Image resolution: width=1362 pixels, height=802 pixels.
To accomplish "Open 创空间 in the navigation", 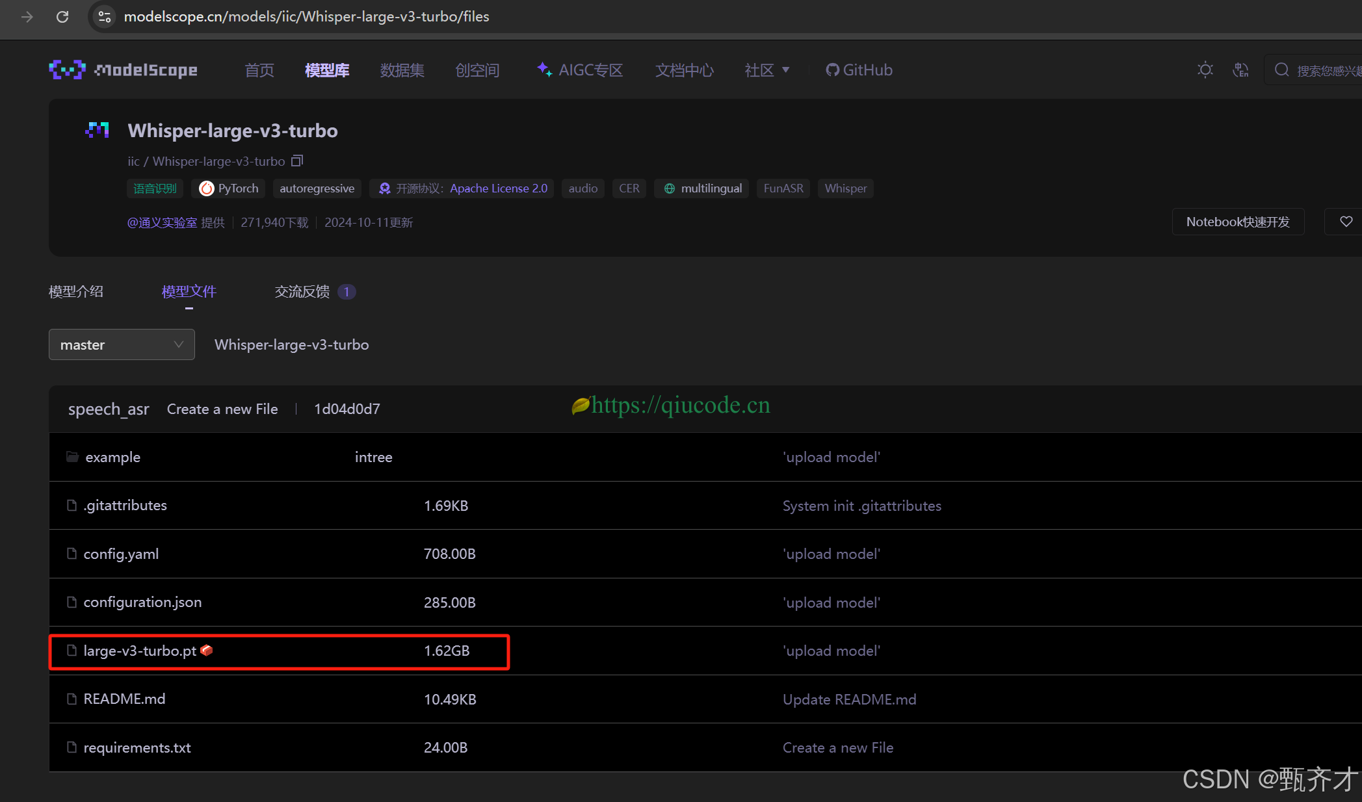I will 478,70.
